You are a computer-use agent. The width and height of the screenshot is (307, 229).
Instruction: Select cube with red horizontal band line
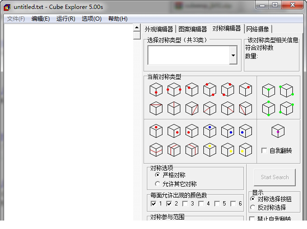pos(156,150)
